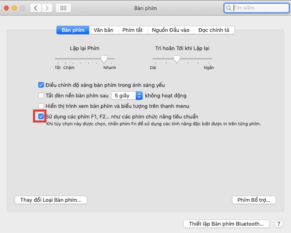
Task: Click the Chậm label under key repeat slider
Action: click(69, 68)
